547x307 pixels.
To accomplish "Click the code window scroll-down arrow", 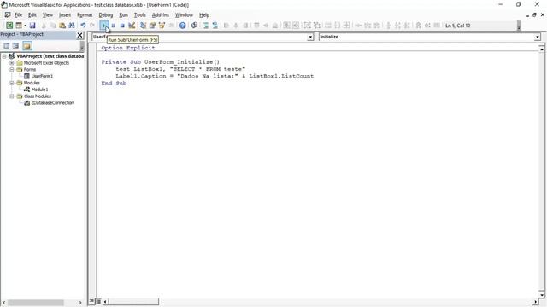I will pyautogui.click(x=542, y=295).
